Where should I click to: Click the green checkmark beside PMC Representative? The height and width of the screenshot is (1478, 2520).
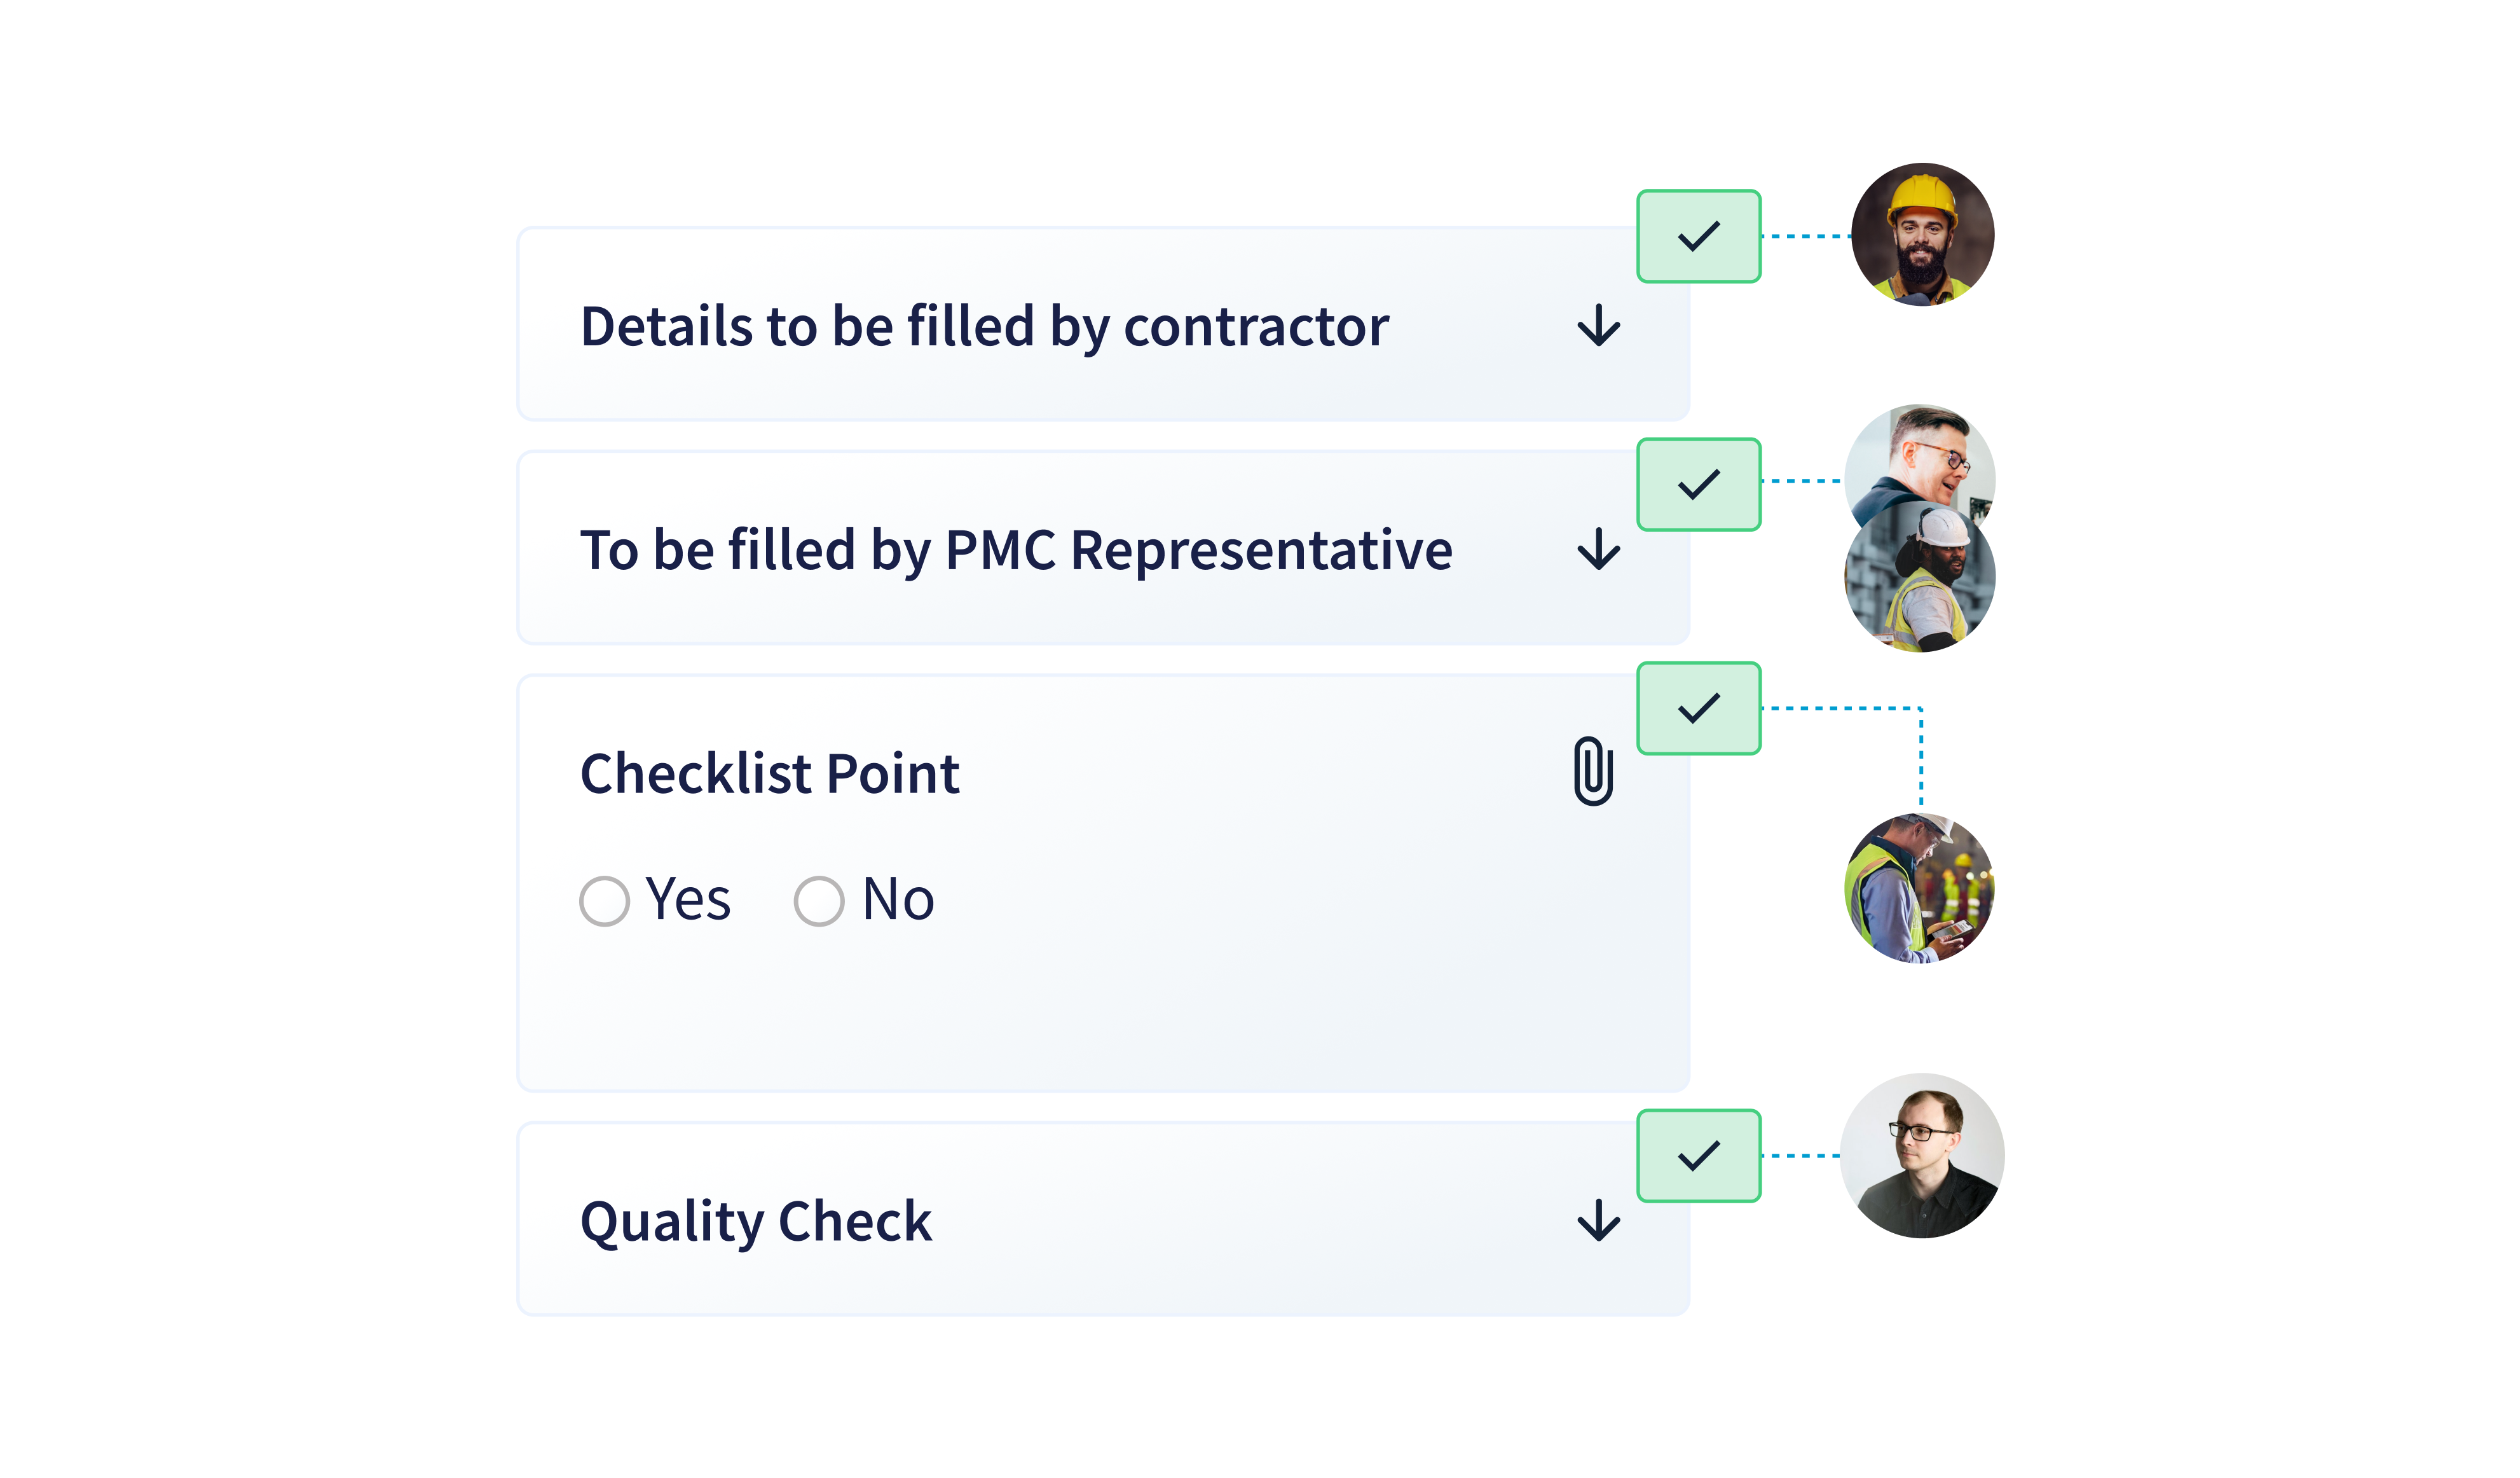point(1698,485)
